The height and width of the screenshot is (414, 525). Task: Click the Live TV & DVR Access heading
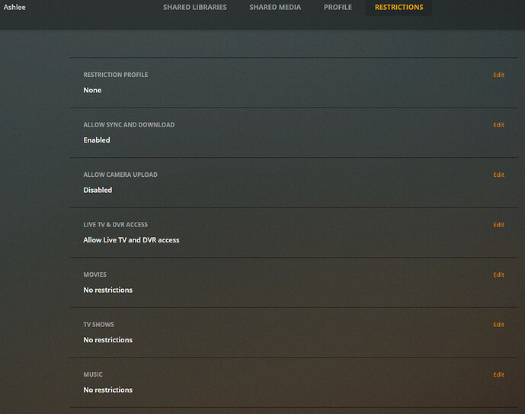[x=116, y=224]
